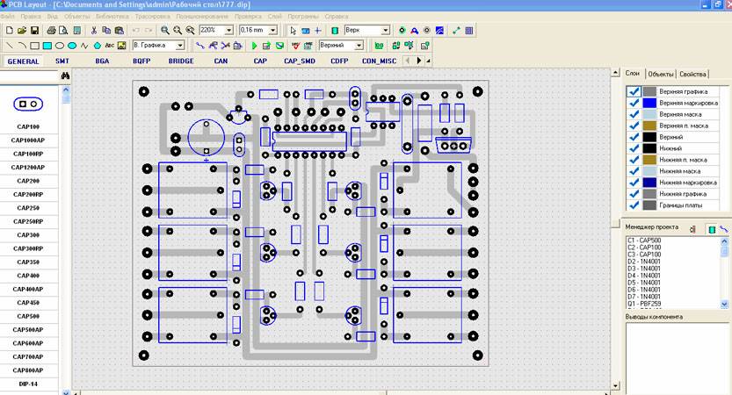Select the place component tool
The image size is (732, 395).
point(335,31)
